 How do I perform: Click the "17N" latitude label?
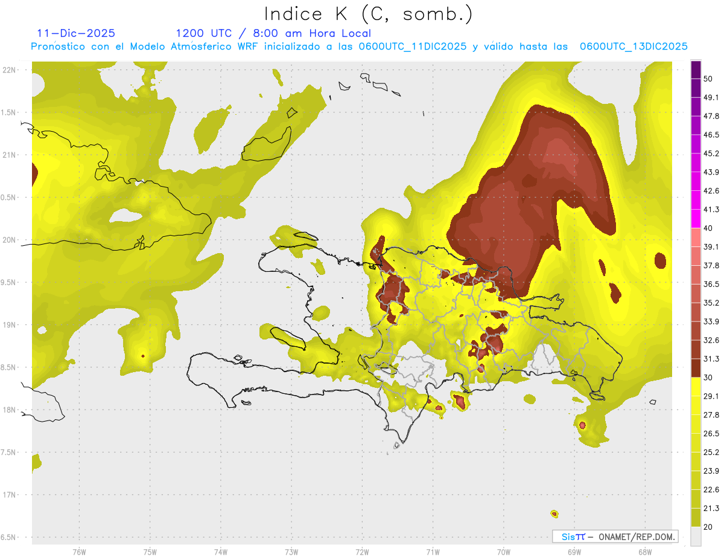[9, 495]
